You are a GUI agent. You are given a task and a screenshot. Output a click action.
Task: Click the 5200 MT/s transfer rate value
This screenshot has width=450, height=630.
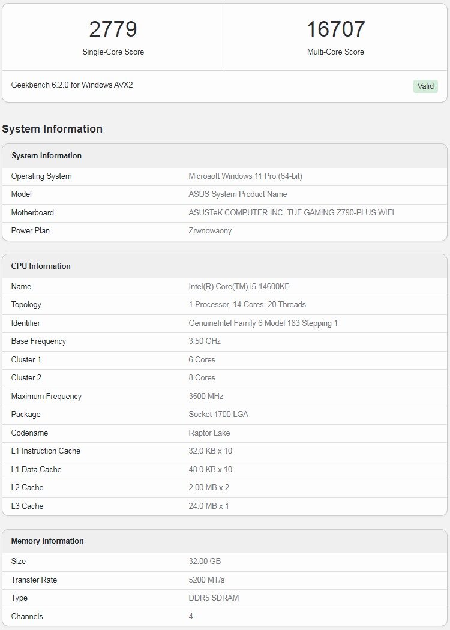coord(206,580)
